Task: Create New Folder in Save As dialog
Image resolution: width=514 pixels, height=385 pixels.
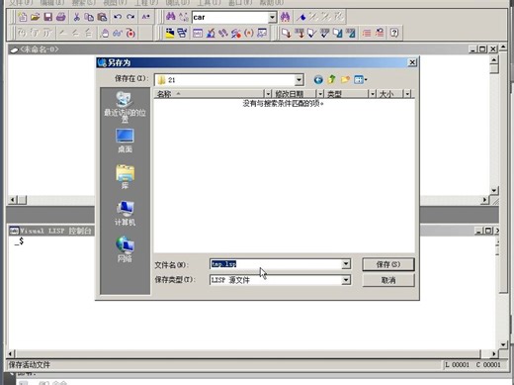Action: pos(345,79)
